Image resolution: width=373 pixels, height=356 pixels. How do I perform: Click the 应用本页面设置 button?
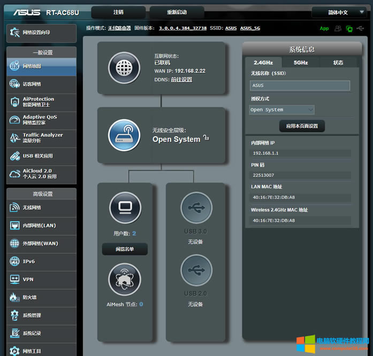coord(302,126)
